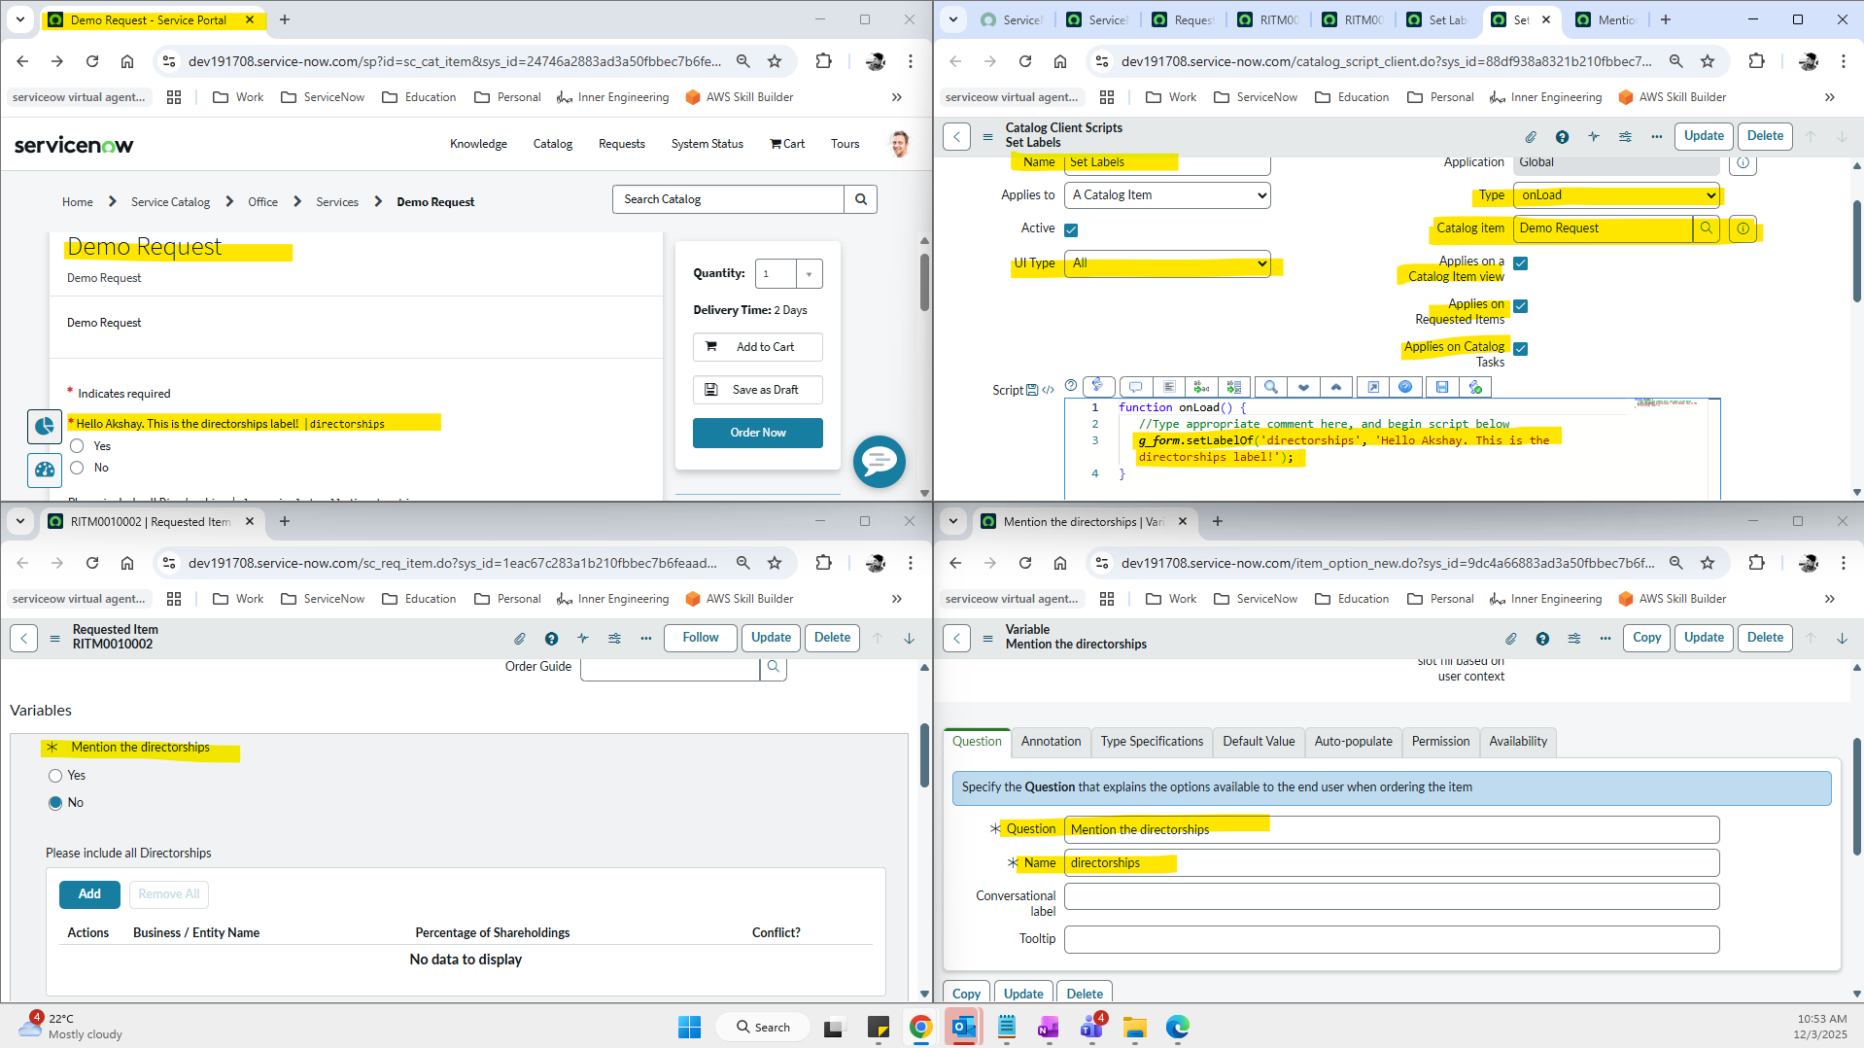This screenshot has width=1864, height=1048.
Task: Click Search Catalog magnifier button
Action: [861, 199]
